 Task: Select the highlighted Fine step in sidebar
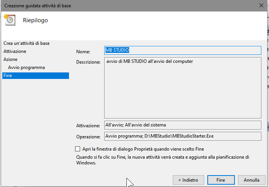pos(36,75)
